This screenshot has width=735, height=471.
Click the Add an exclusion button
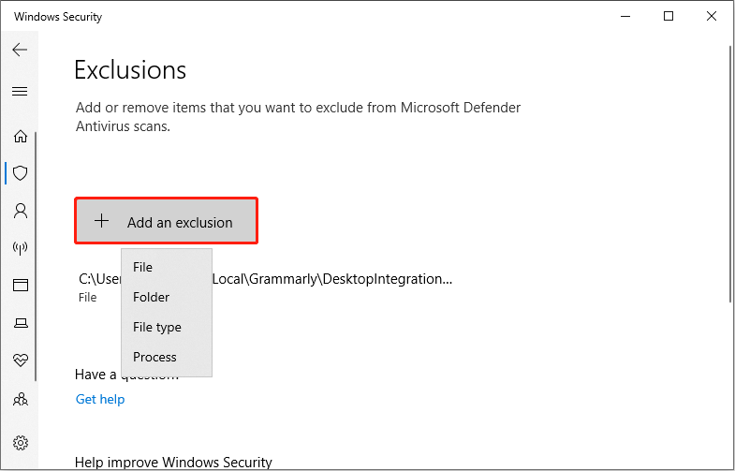coord(166,223)
